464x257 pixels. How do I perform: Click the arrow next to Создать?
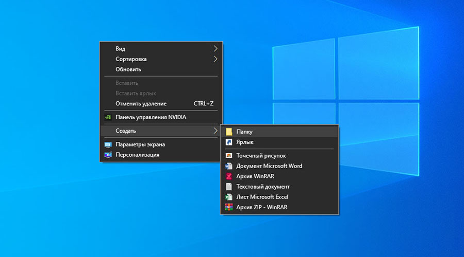click(216, 131)
